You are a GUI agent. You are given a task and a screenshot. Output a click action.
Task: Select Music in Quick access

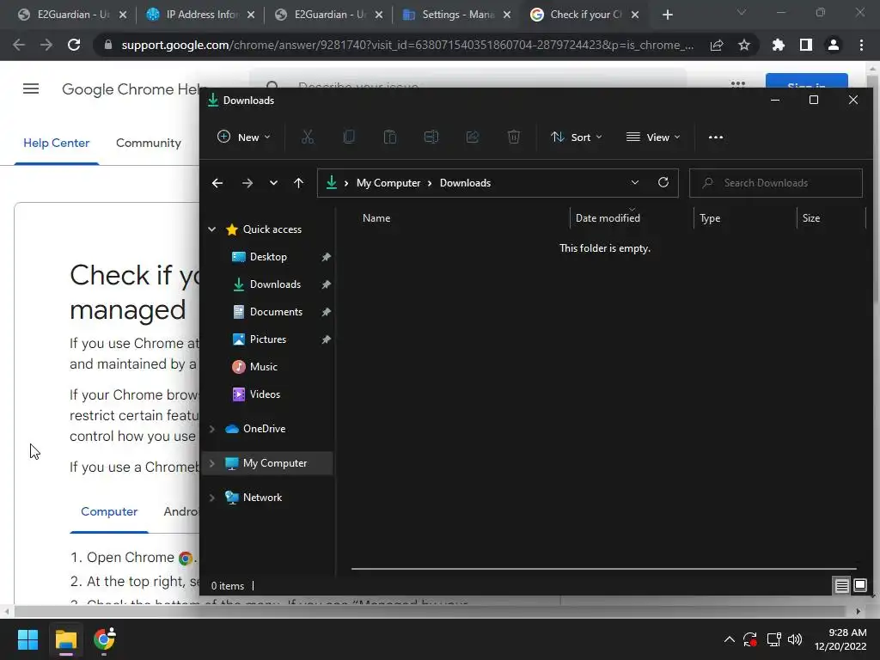point(263,366)
